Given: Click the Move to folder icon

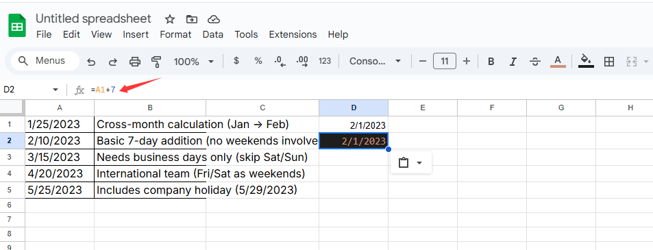Looking at the screenshot, I should [x=192, y=19].
